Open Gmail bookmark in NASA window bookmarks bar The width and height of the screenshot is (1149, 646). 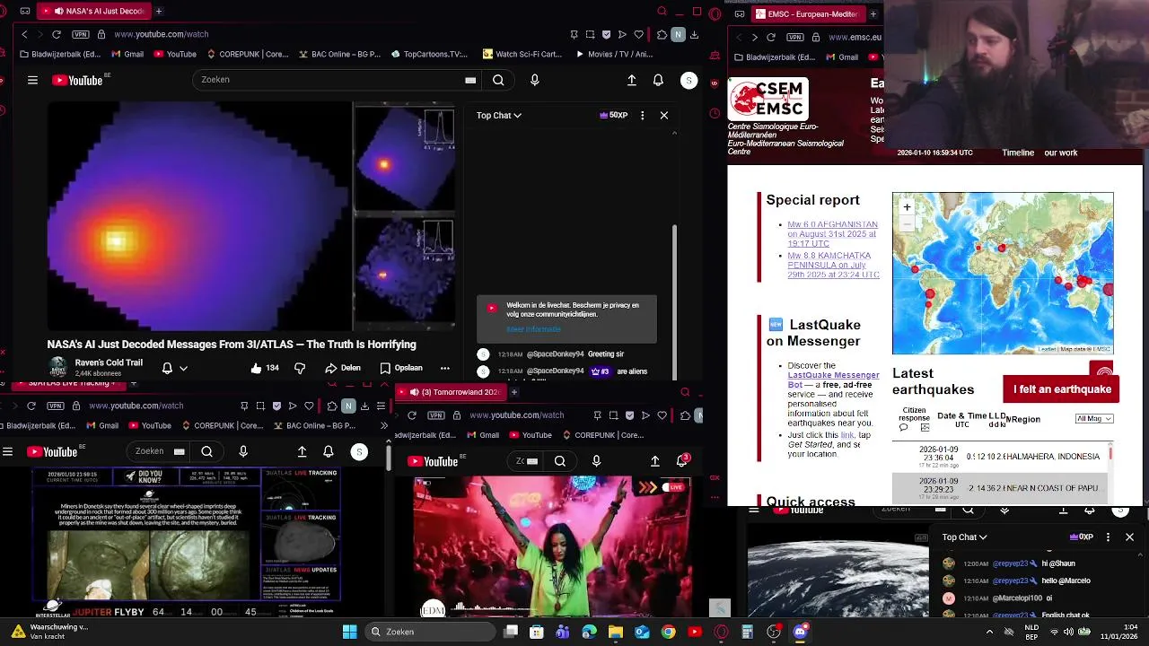(x=127, y=54)
